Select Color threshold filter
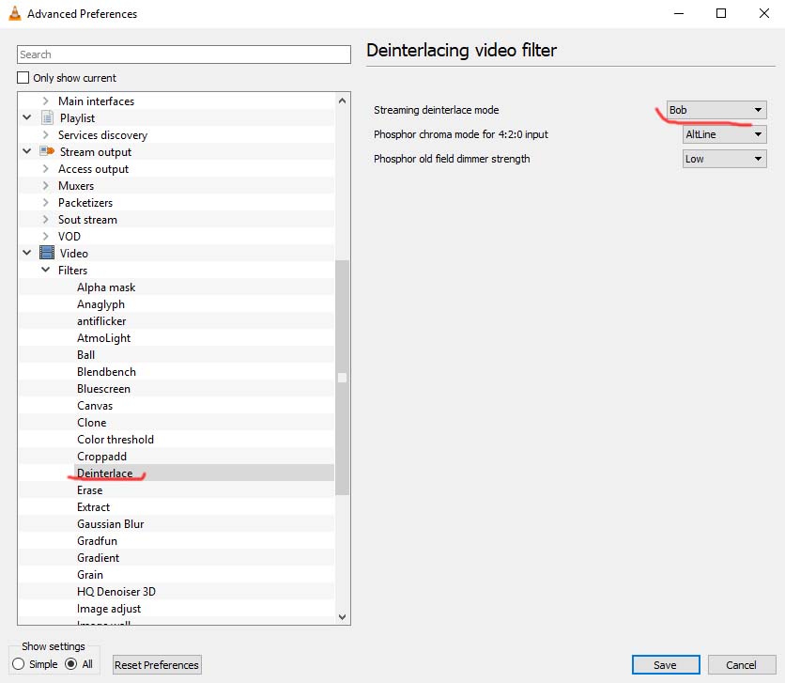 tap(115, 439)
